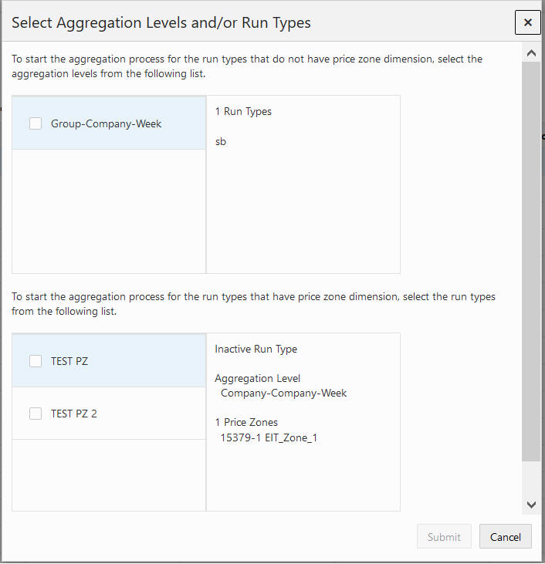The width and height of the screenshot is (545, 564).
Task: Select the TEST PZ 2 row label
Action: [x=74, y=414]
